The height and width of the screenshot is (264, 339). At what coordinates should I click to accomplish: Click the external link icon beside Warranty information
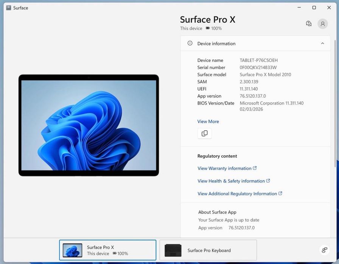coord(255,168)
